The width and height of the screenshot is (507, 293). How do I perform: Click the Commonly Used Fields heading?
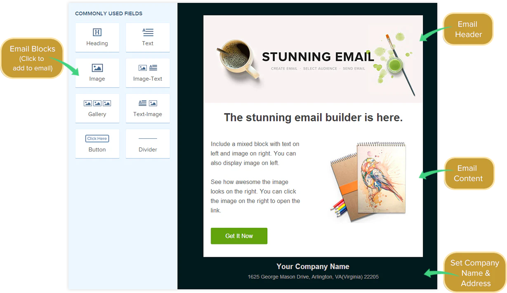(x=108, y=14)
